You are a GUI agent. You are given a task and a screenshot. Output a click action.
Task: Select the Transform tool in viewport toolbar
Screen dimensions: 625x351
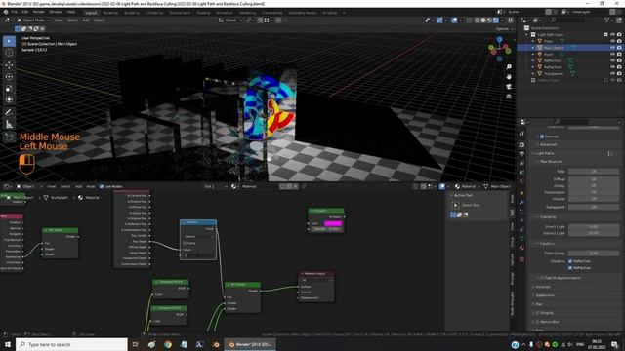coord(9,99)
